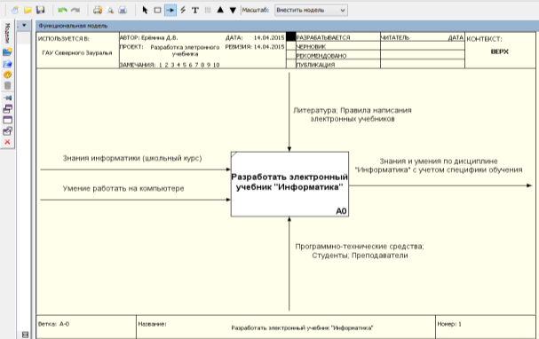The image size is (539, 339).
Task: Select the cursor pointer tool
Action: point(145,11)
